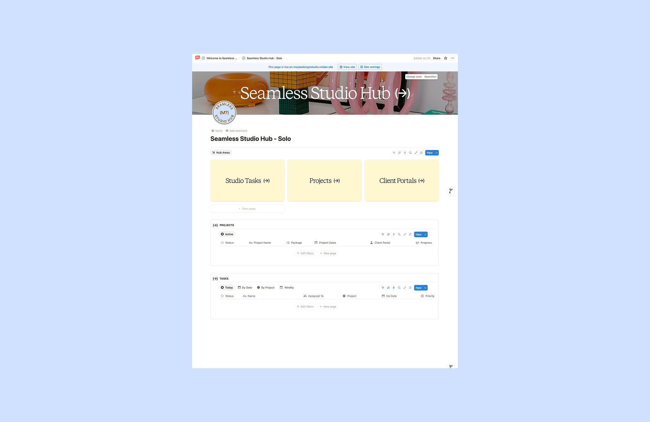Open automations lightning icon in Projects toolbar

[x=394, y=234]
